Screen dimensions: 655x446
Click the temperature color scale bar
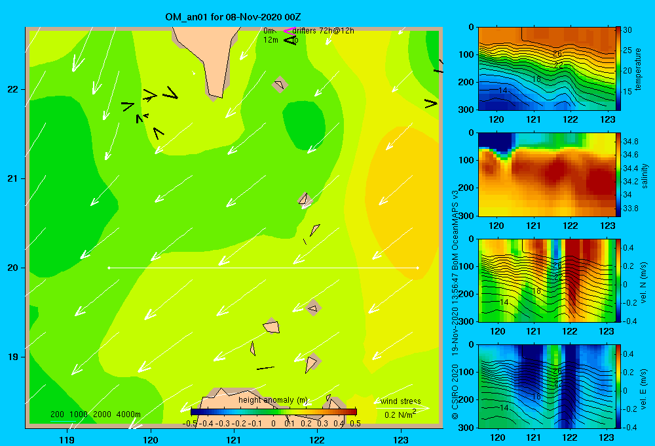click(618, 69)
